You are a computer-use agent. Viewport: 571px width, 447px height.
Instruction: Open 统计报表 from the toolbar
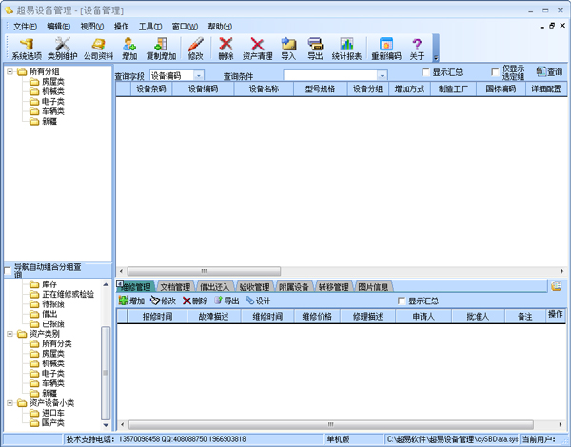pyautogui.click(x=347, y=49)
